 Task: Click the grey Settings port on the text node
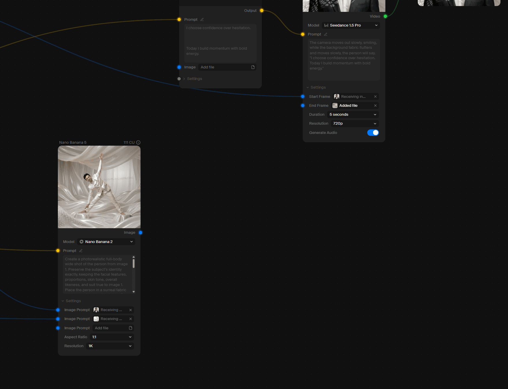(x=179, y=79)
